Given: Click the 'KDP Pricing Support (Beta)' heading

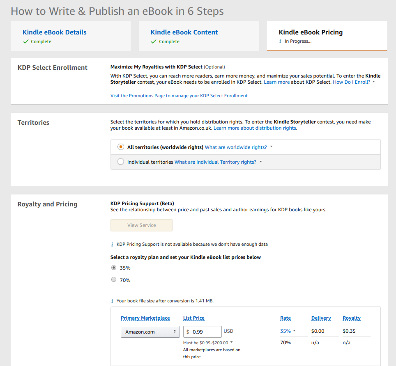Looking at the screenshot, I should click(x=142, y=203).
